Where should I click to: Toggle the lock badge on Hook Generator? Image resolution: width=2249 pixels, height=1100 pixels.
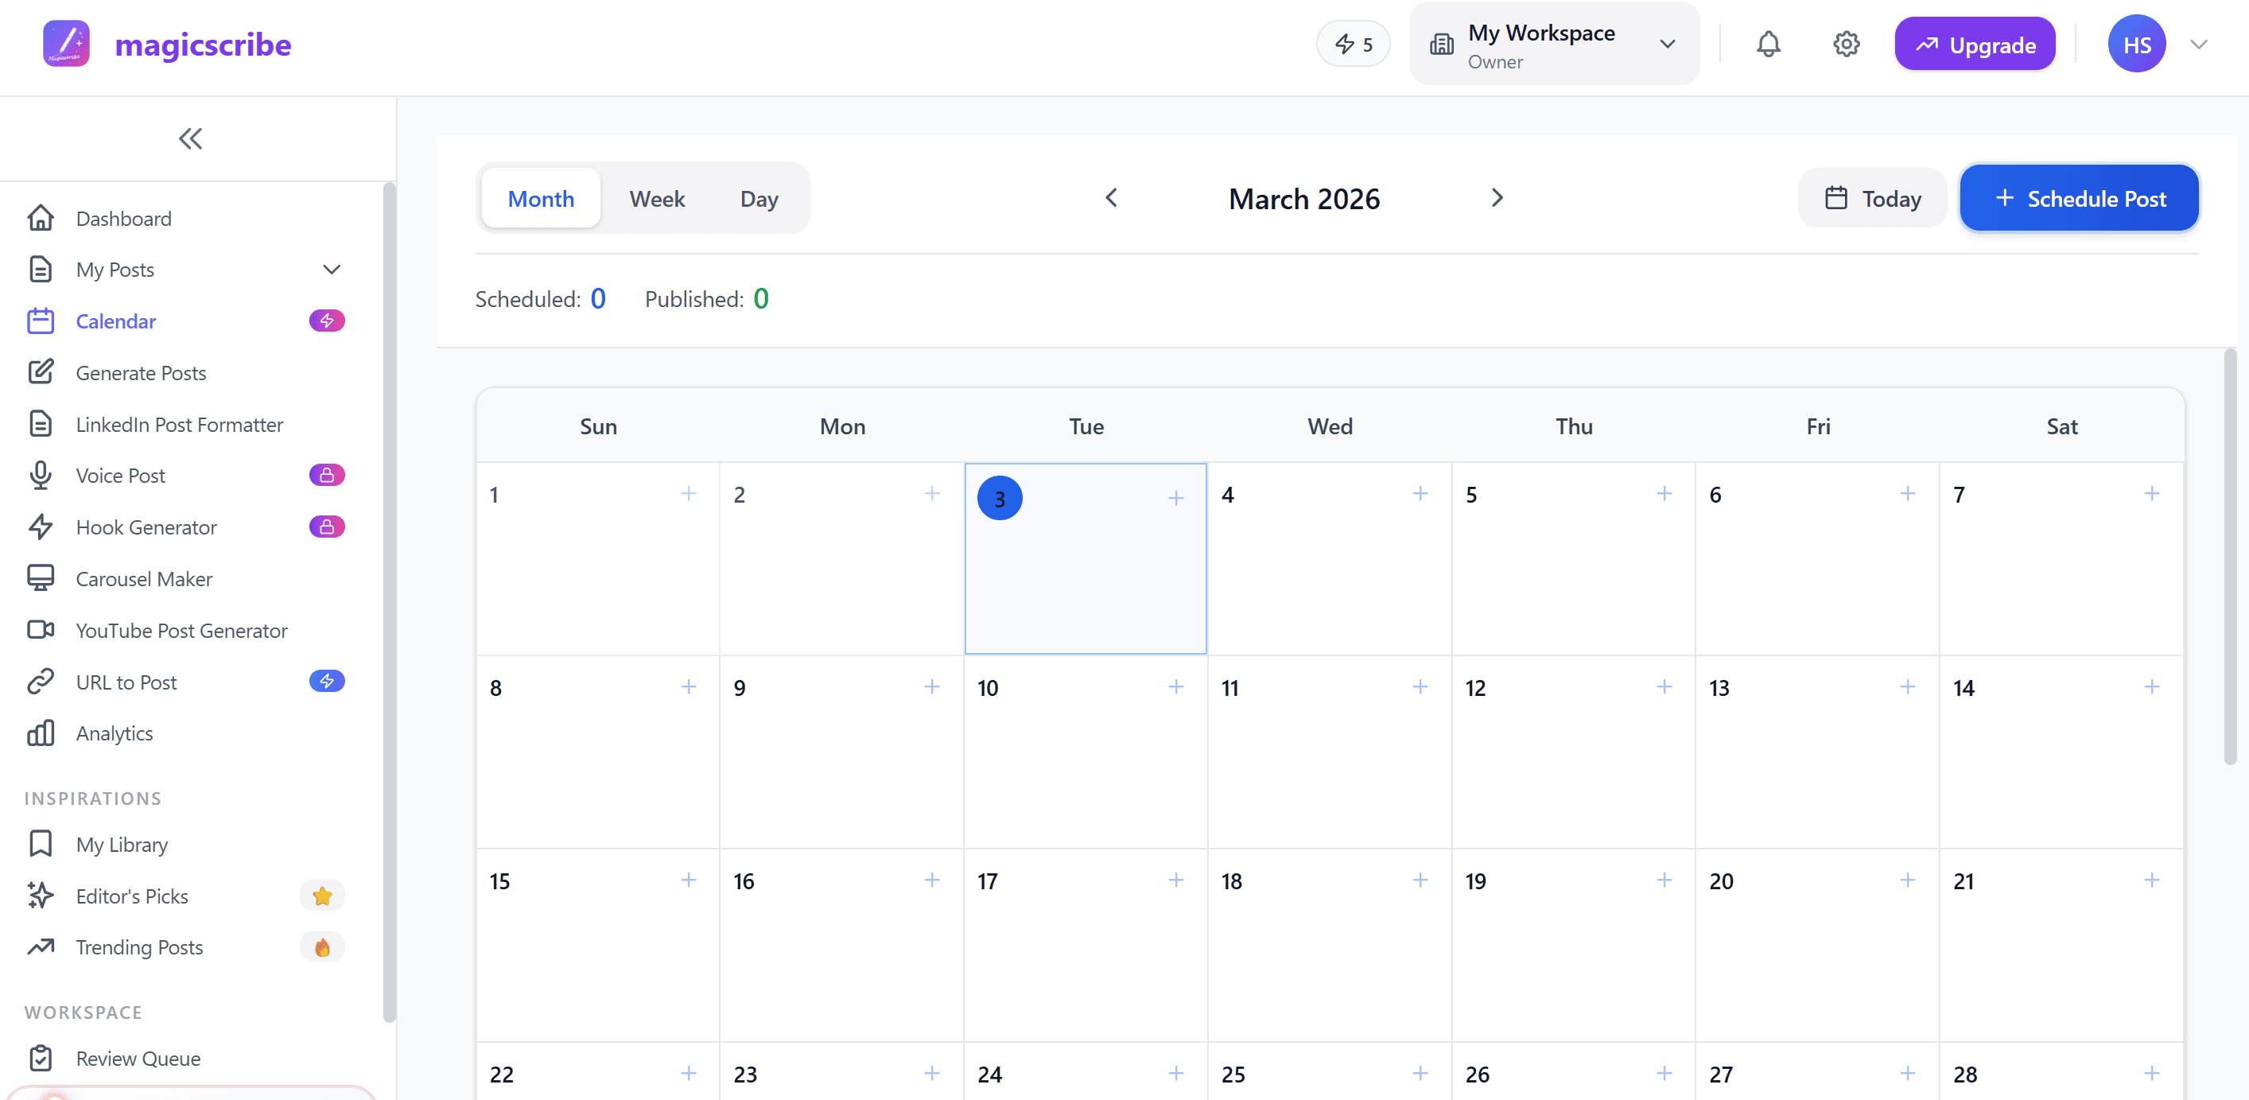coord(328,527)
